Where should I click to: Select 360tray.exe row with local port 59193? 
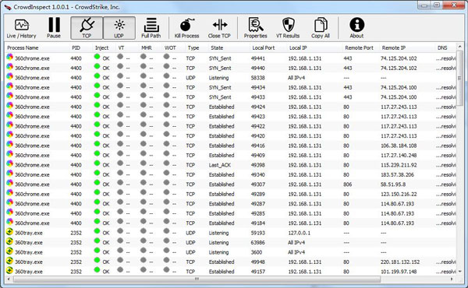click(230, 233)
